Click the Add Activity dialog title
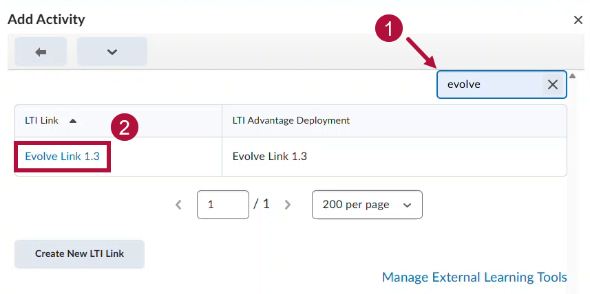The image size is (590, 294). pyautogui.click(x=46, y=19)
